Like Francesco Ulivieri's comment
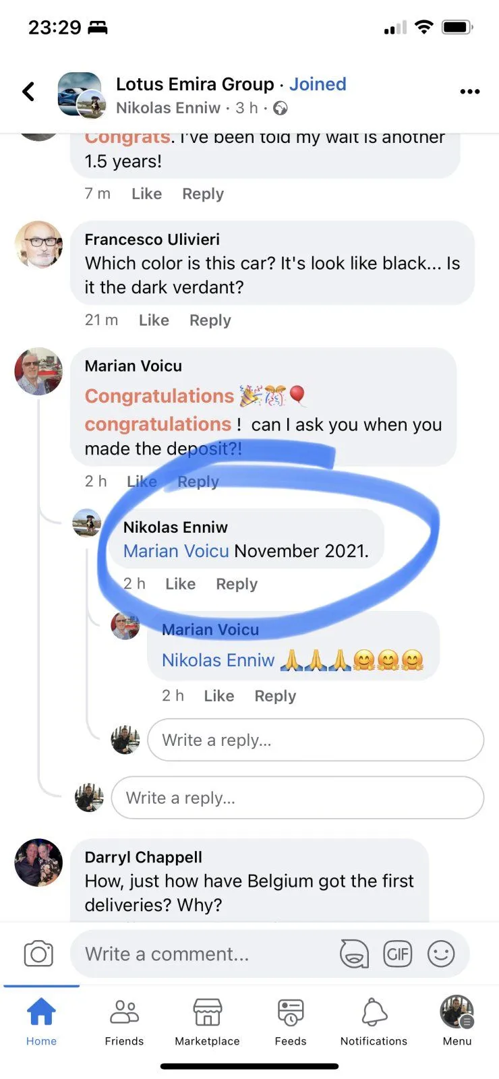The height and width of the screenshot is (1079, 499). [154, 320]
